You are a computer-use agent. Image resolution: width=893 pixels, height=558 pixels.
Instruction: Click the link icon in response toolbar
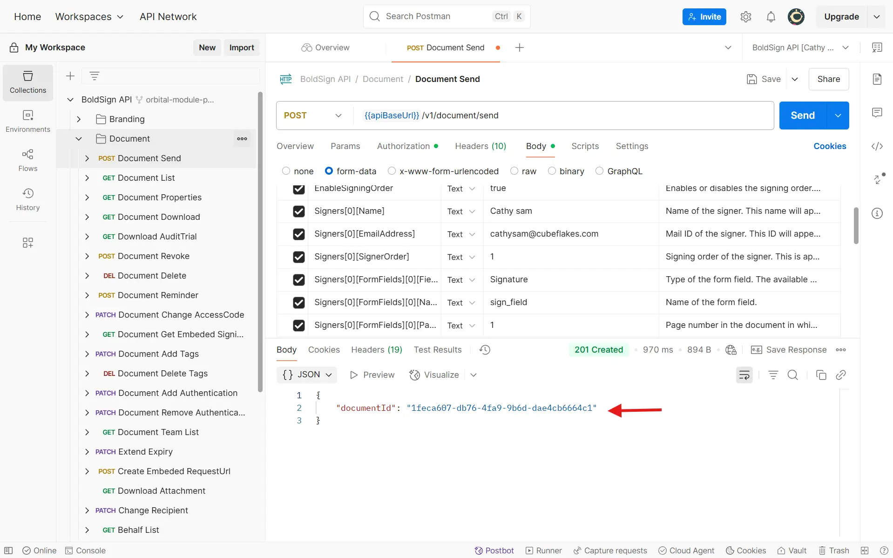coord(841,375)
